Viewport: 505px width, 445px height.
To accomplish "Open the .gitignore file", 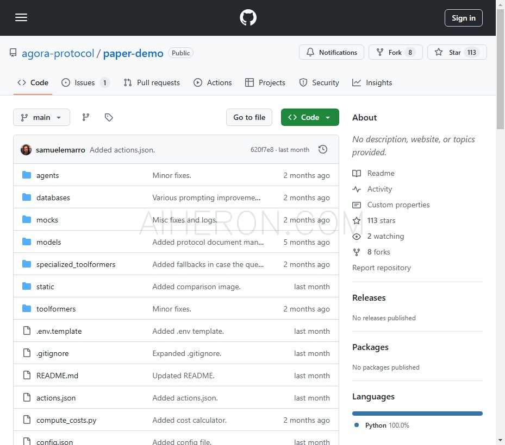I will (x=53, y=353).
